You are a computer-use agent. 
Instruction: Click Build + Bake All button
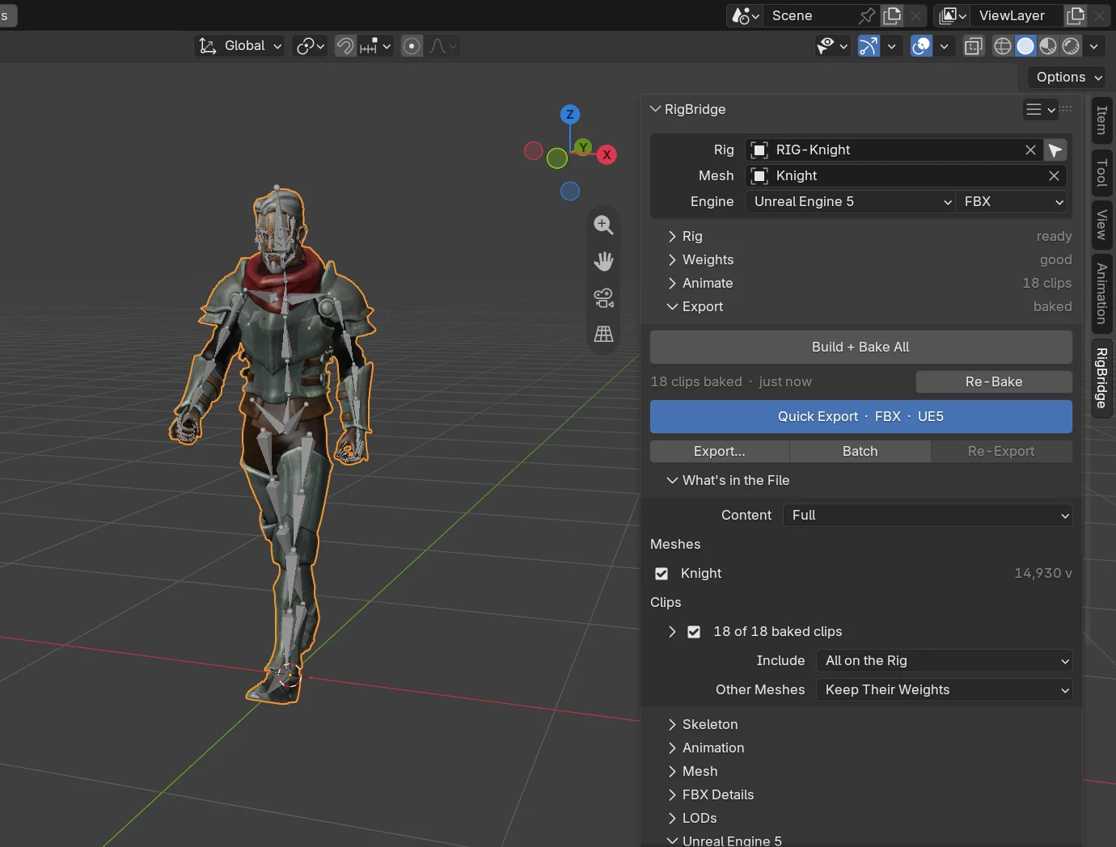861,348
